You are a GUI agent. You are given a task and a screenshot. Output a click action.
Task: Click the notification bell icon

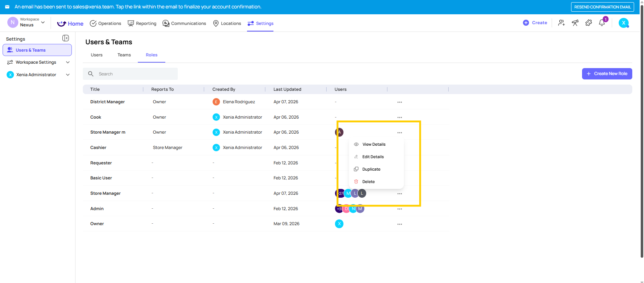click(x=601, y=23)
